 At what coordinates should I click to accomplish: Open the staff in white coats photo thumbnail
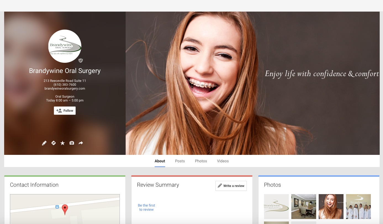click(x=358, y=207)
